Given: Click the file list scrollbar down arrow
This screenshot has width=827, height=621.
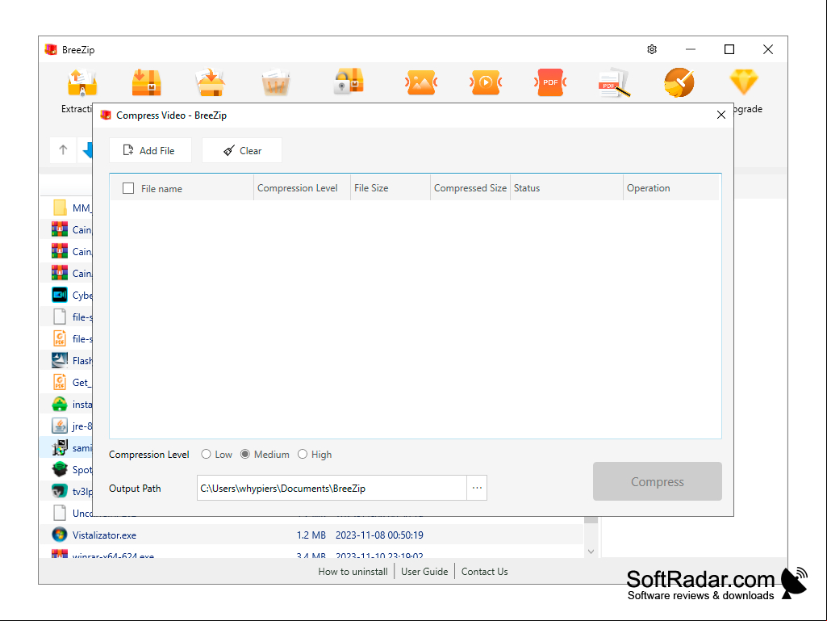Looking at the screenshot, I should (x=591, y=552).
